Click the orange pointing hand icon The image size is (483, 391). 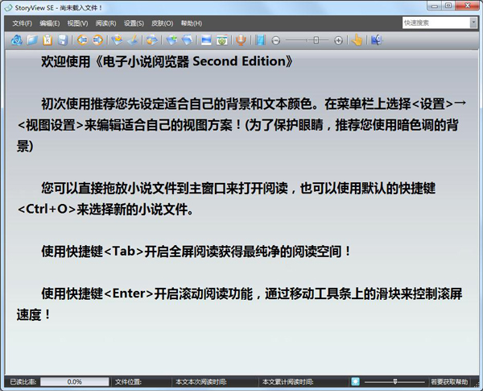pos(357,40)
